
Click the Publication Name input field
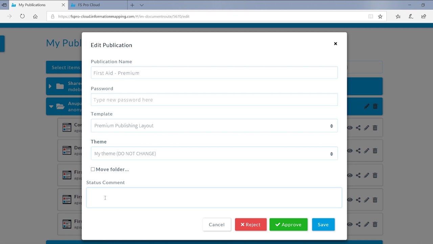click(x=214, y=73)
